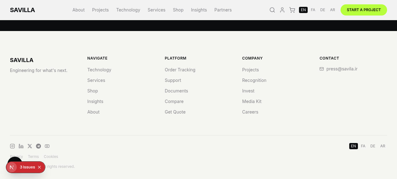Open the Support footer link

173,80
